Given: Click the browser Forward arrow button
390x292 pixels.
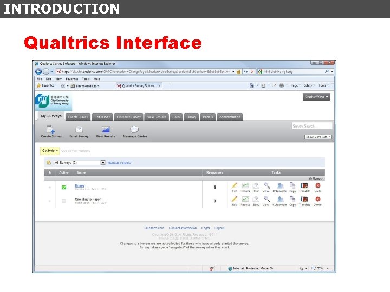Looking at the screenshot, I should pyautogui.click(x=46, y=71).
